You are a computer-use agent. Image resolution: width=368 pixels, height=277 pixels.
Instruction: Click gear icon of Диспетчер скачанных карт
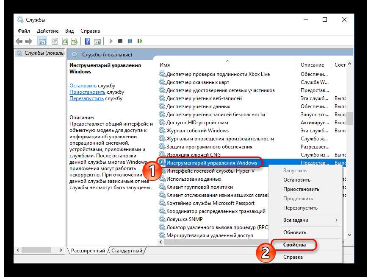pyautogui.click(x=162, y=82)
